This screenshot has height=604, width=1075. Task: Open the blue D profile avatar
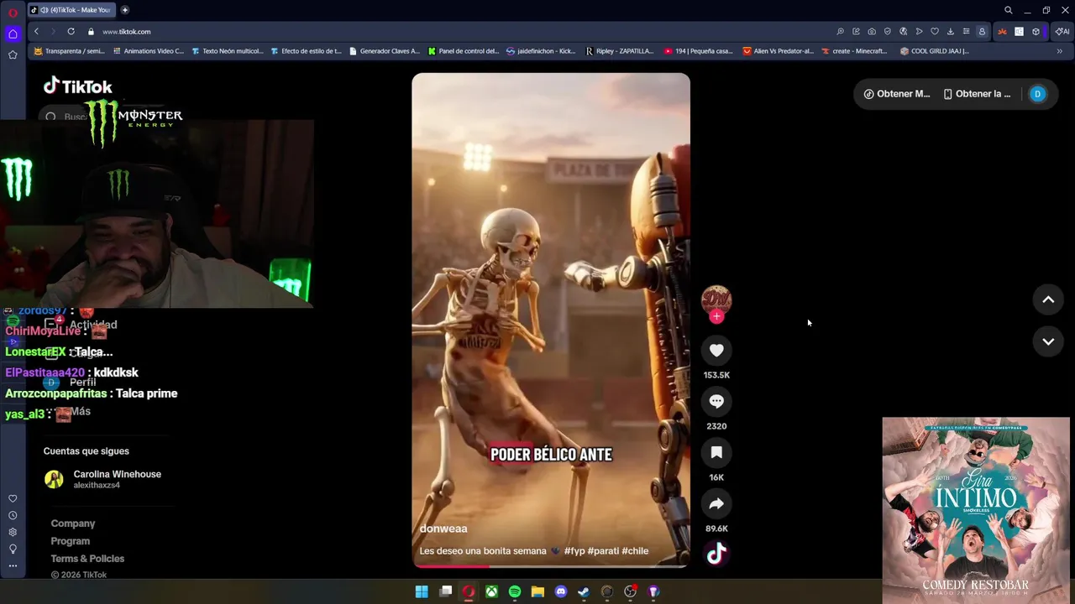(x=1037, y=94)
